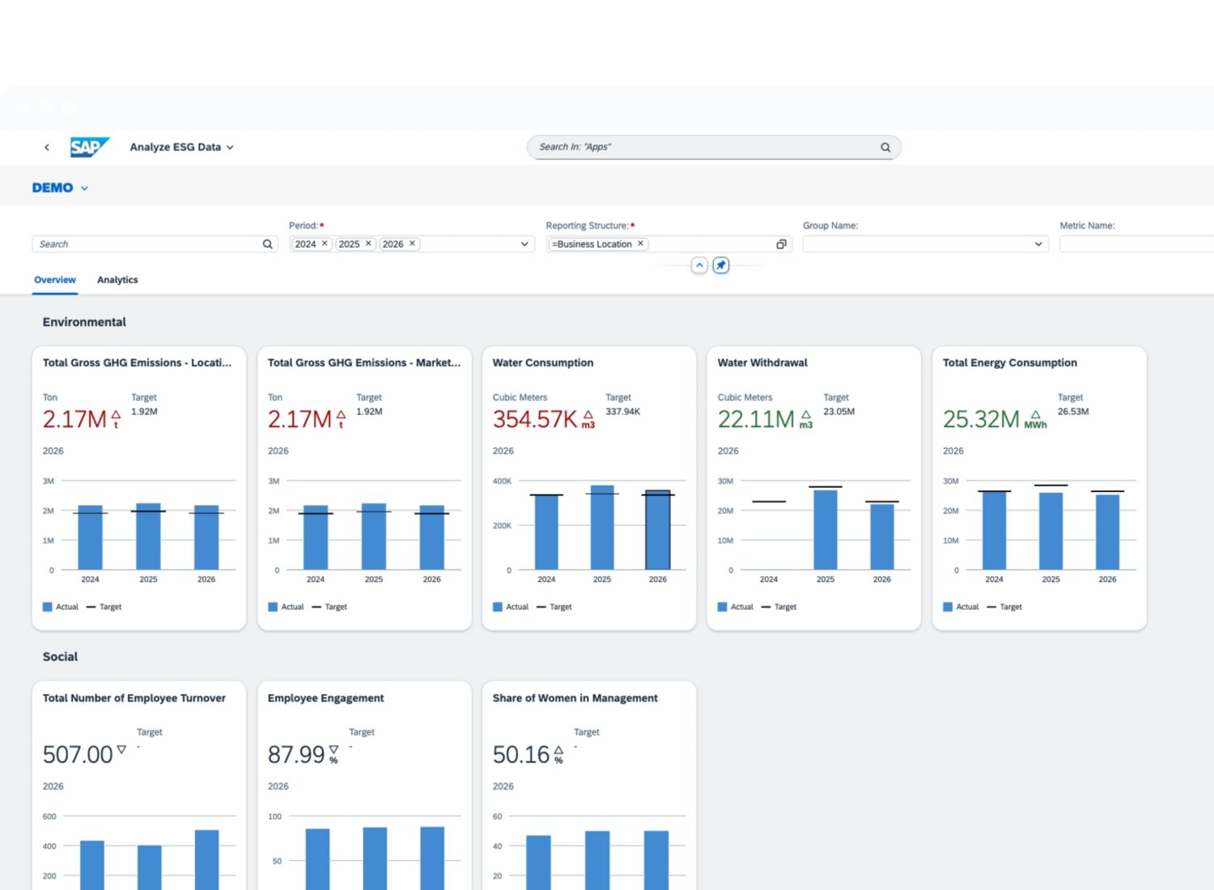Select the Overview tab
1214x890 pixels.
[55, 280]
